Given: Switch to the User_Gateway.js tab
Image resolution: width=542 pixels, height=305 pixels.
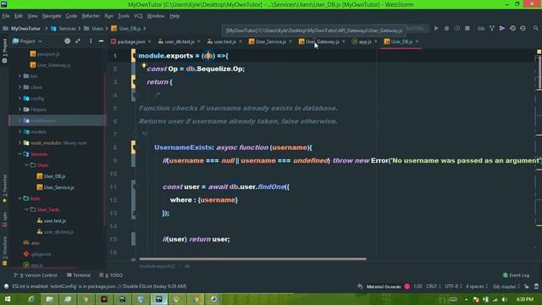Looking at the screenshot, I should tap(322, 42).
